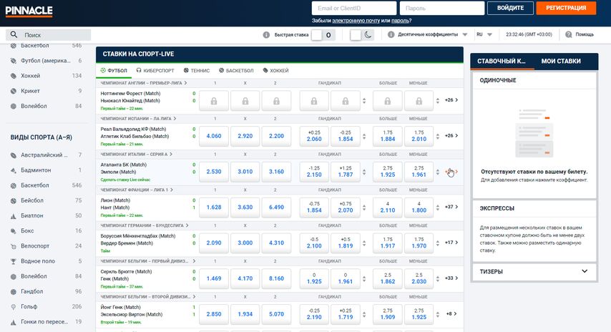Screen dimensions: 611x332
Task: Change total line stepper for Аталанта match
Action: pos(437,172)
